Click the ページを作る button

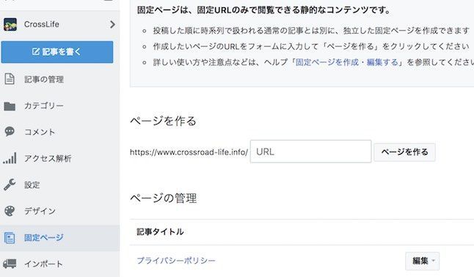coord(404,152)
